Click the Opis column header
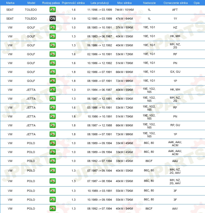 point(197,3)
